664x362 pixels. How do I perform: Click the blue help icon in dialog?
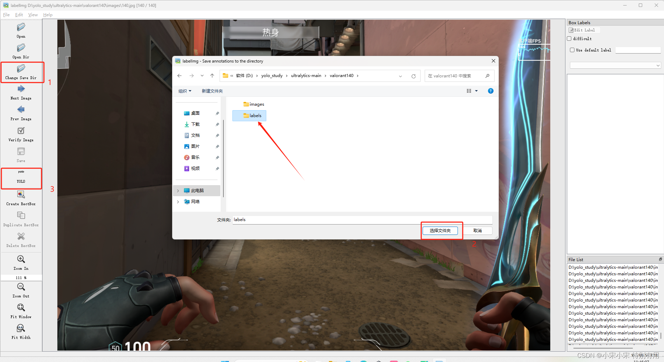click(491, 91)
